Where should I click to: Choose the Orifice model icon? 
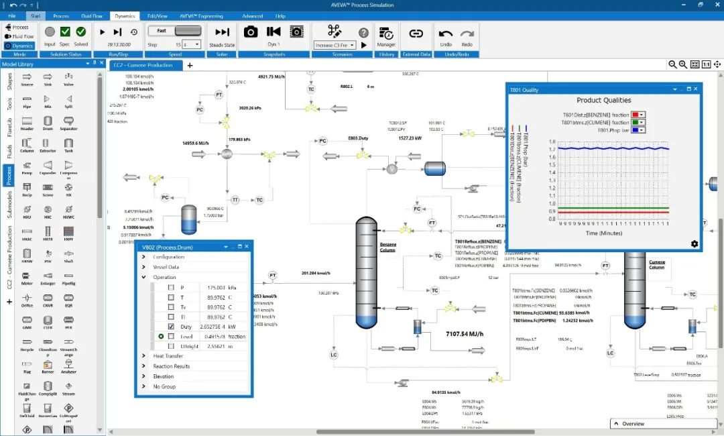click(27, 300)
